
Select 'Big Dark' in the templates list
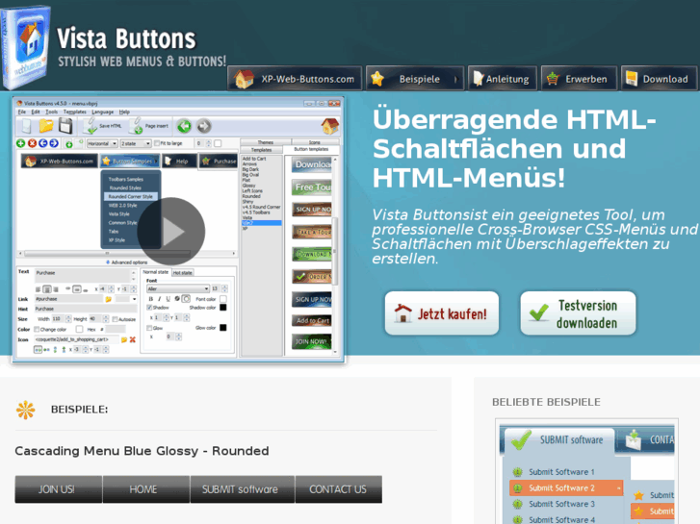point(251,169)
